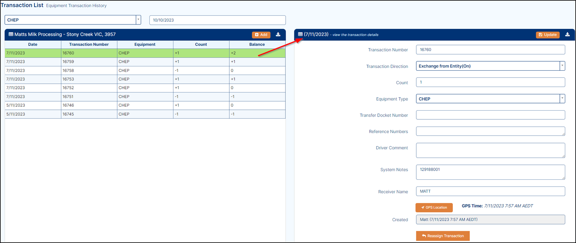Click the Count column header in table
Screen dimensions: 576x243
(201, 45)
